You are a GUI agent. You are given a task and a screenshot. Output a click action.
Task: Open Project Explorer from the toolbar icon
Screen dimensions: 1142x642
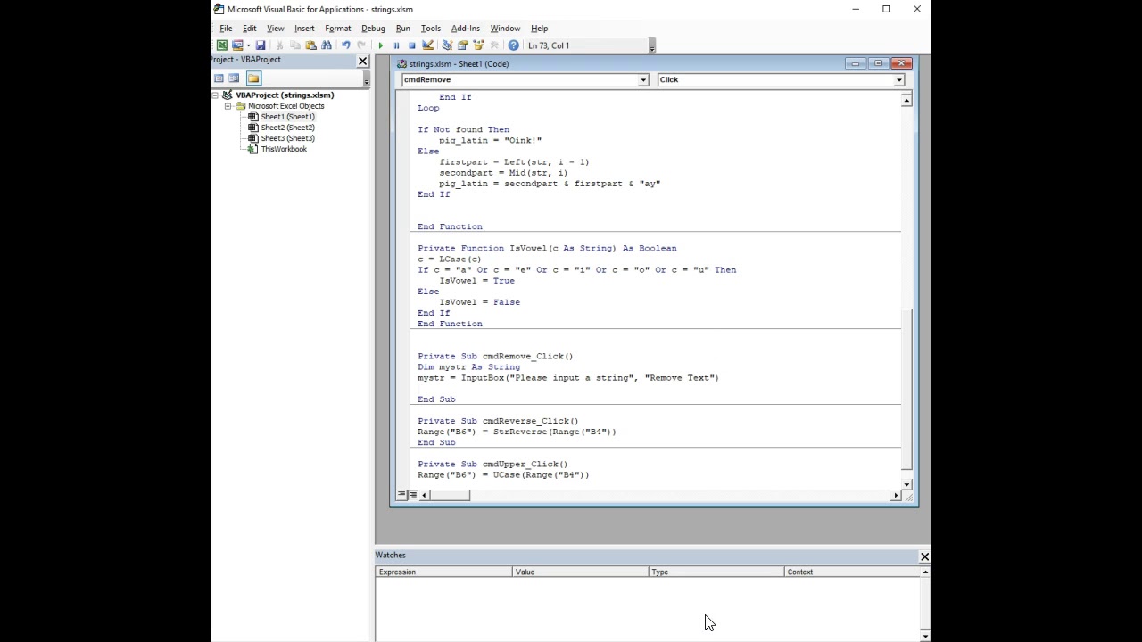click(447, 45)
